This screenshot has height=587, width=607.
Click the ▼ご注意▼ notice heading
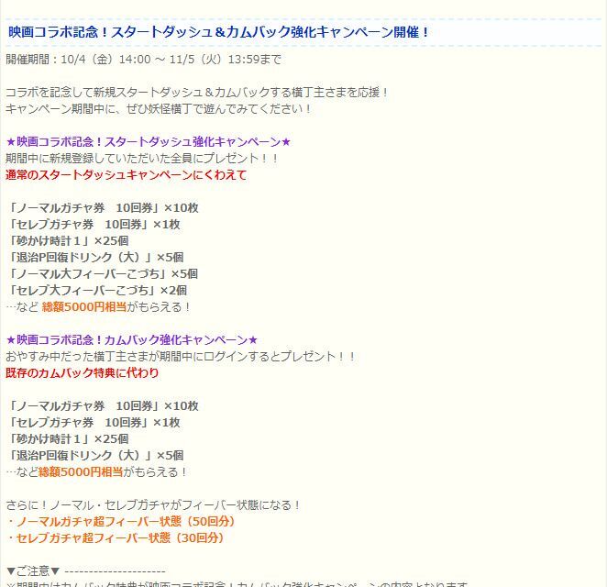click(33, 570)
